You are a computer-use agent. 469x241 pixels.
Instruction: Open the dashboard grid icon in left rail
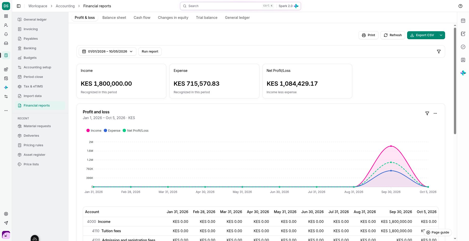[x=6, y=16]
